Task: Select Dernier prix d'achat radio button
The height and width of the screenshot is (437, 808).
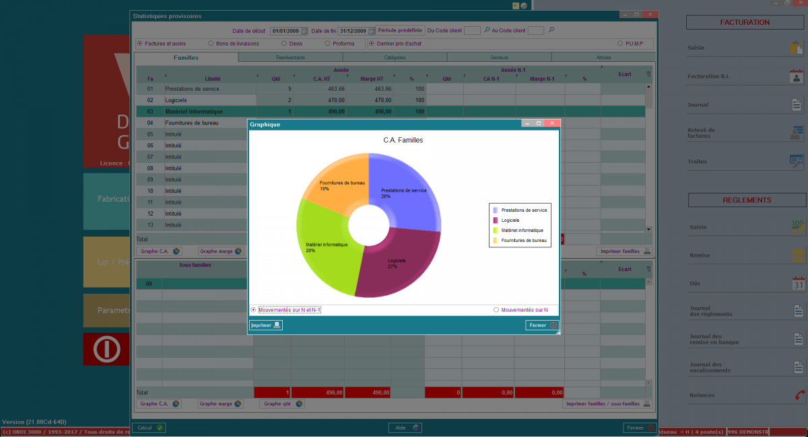Action: 370,43
